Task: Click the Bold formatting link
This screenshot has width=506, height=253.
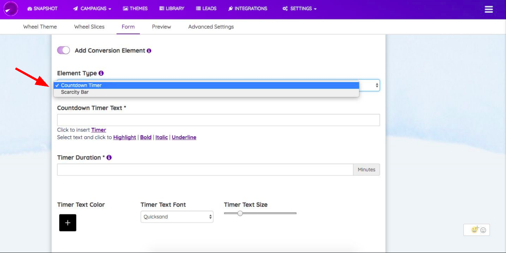Action: point(146,137)
